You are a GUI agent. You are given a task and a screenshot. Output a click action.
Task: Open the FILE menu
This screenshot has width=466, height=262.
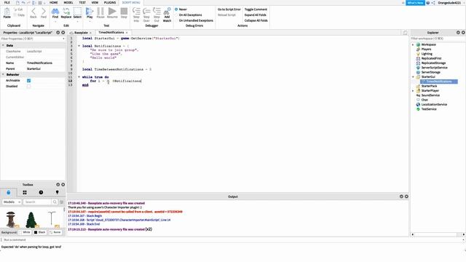coord(7,2)
